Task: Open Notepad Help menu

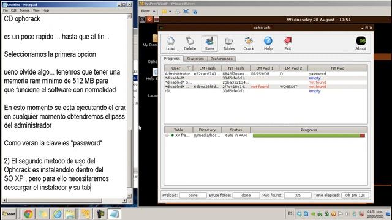Action: click(x=46, y=10)
